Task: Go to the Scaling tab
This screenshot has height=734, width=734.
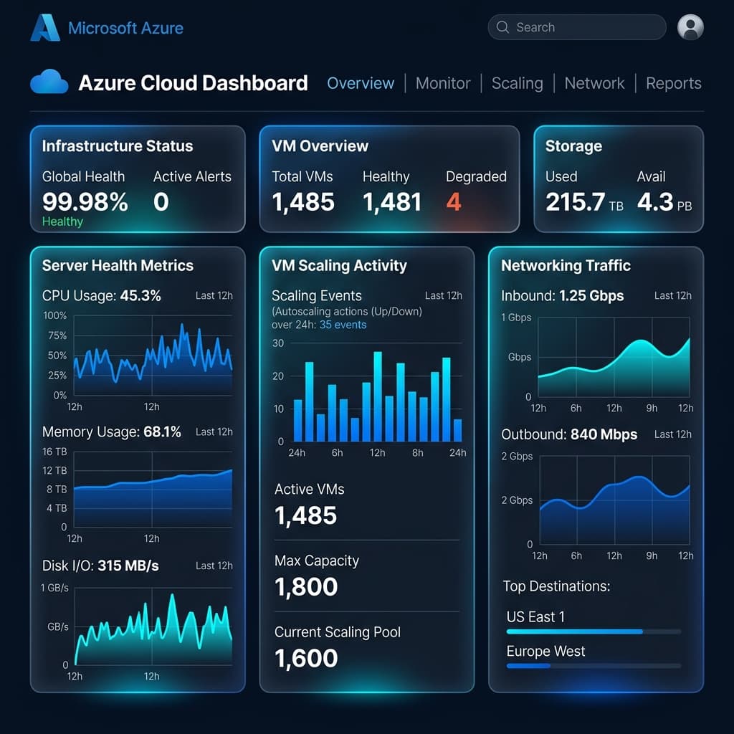Action: tap(518, 83)
